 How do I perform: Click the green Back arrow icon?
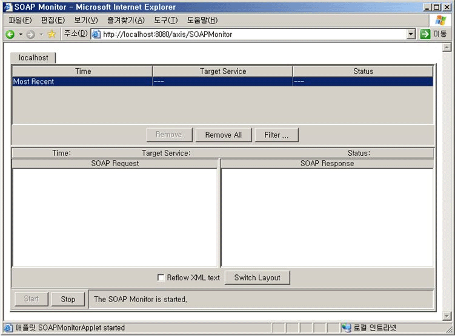pyautogui.click(x=10, y=34)
